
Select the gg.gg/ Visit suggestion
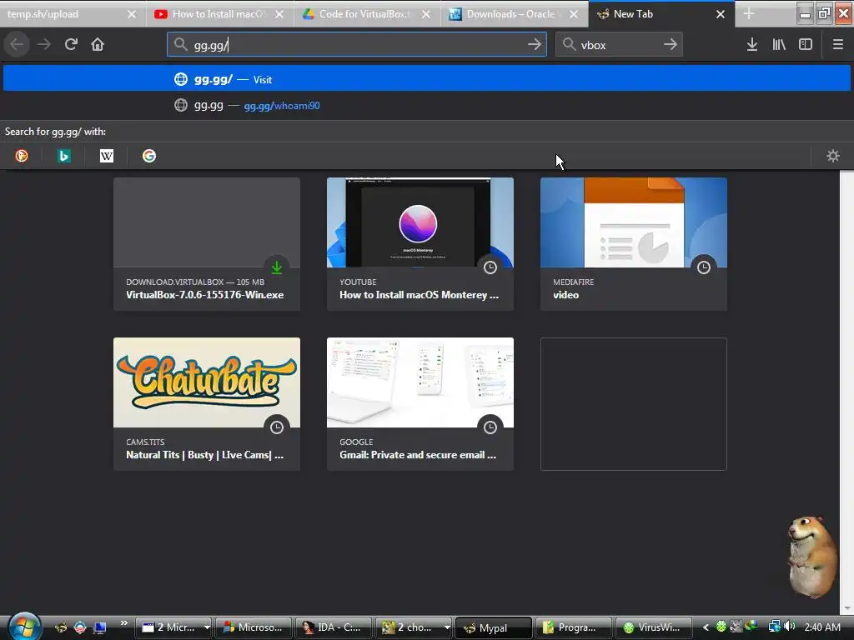(427, 79)
